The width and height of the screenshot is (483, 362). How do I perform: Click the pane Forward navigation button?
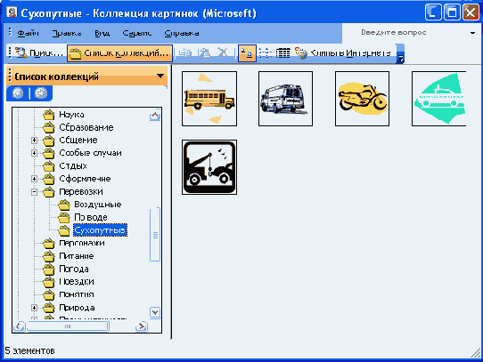[x=41, y=93]
